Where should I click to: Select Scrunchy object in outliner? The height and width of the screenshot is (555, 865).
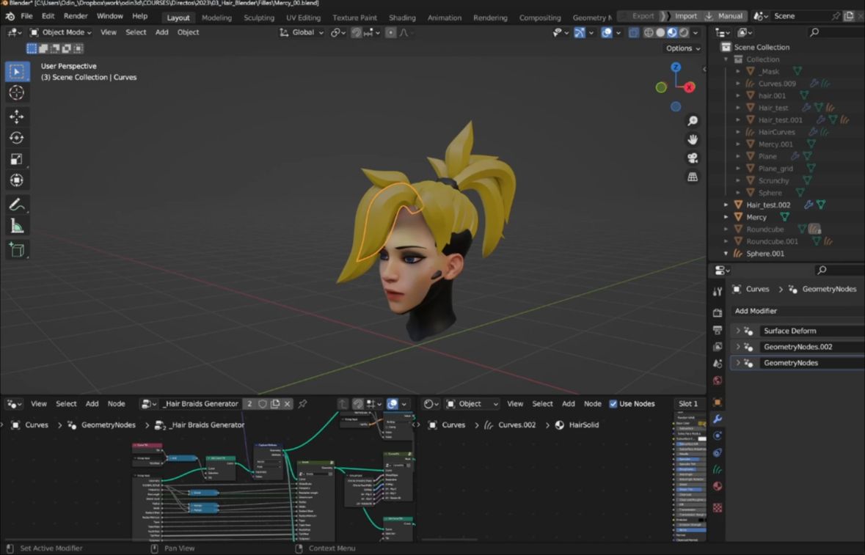coord(773,181)
